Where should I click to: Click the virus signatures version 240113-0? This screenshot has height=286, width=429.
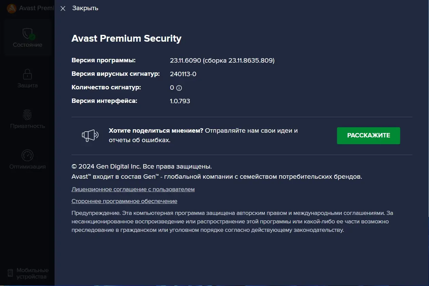(x=183, y=74)
